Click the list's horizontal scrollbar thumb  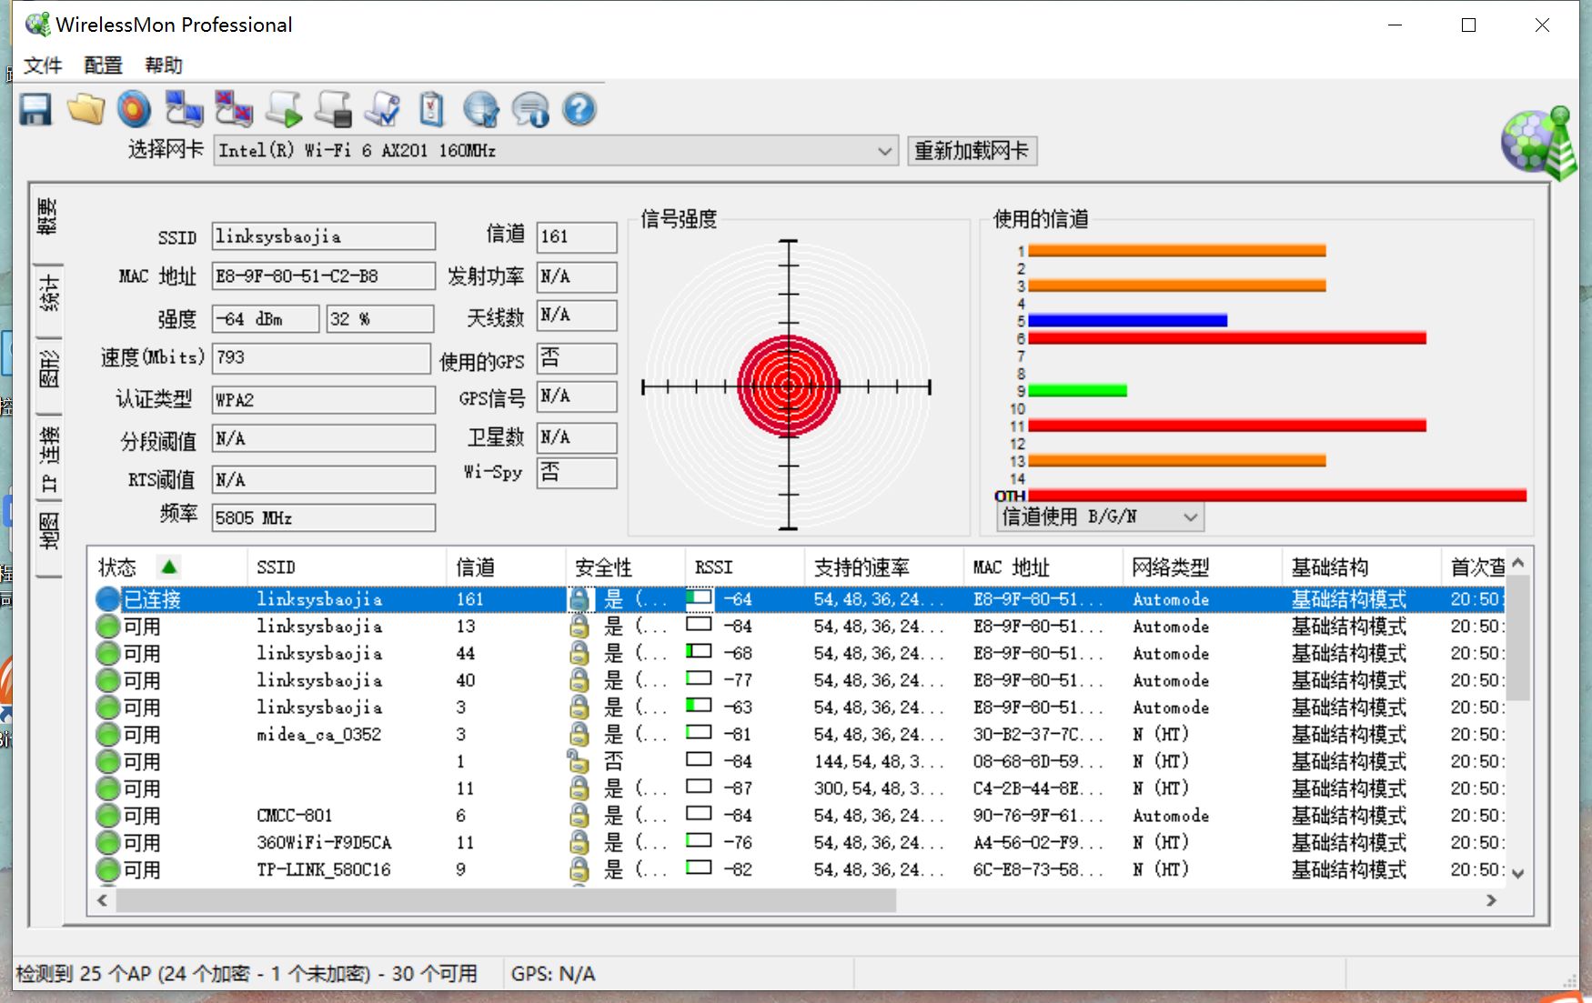[x=506, y=900]
